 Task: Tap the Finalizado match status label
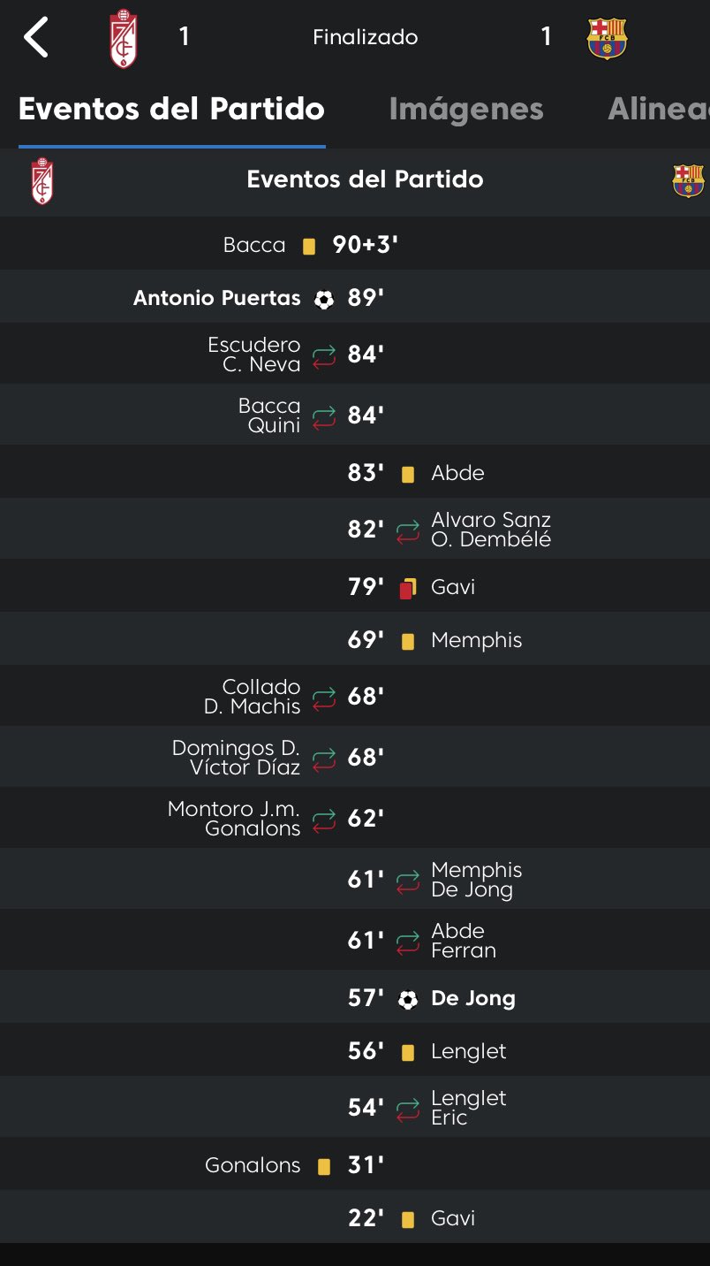point(366,37)
